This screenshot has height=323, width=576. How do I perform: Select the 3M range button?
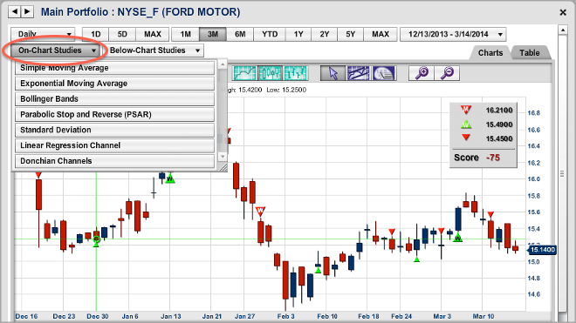click(213, 34)
